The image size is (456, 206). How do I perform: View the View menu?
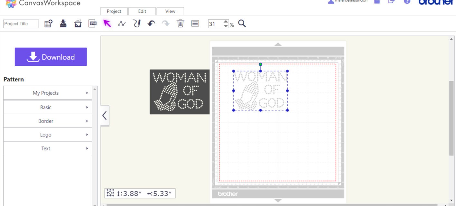click(x=170, y=11)
